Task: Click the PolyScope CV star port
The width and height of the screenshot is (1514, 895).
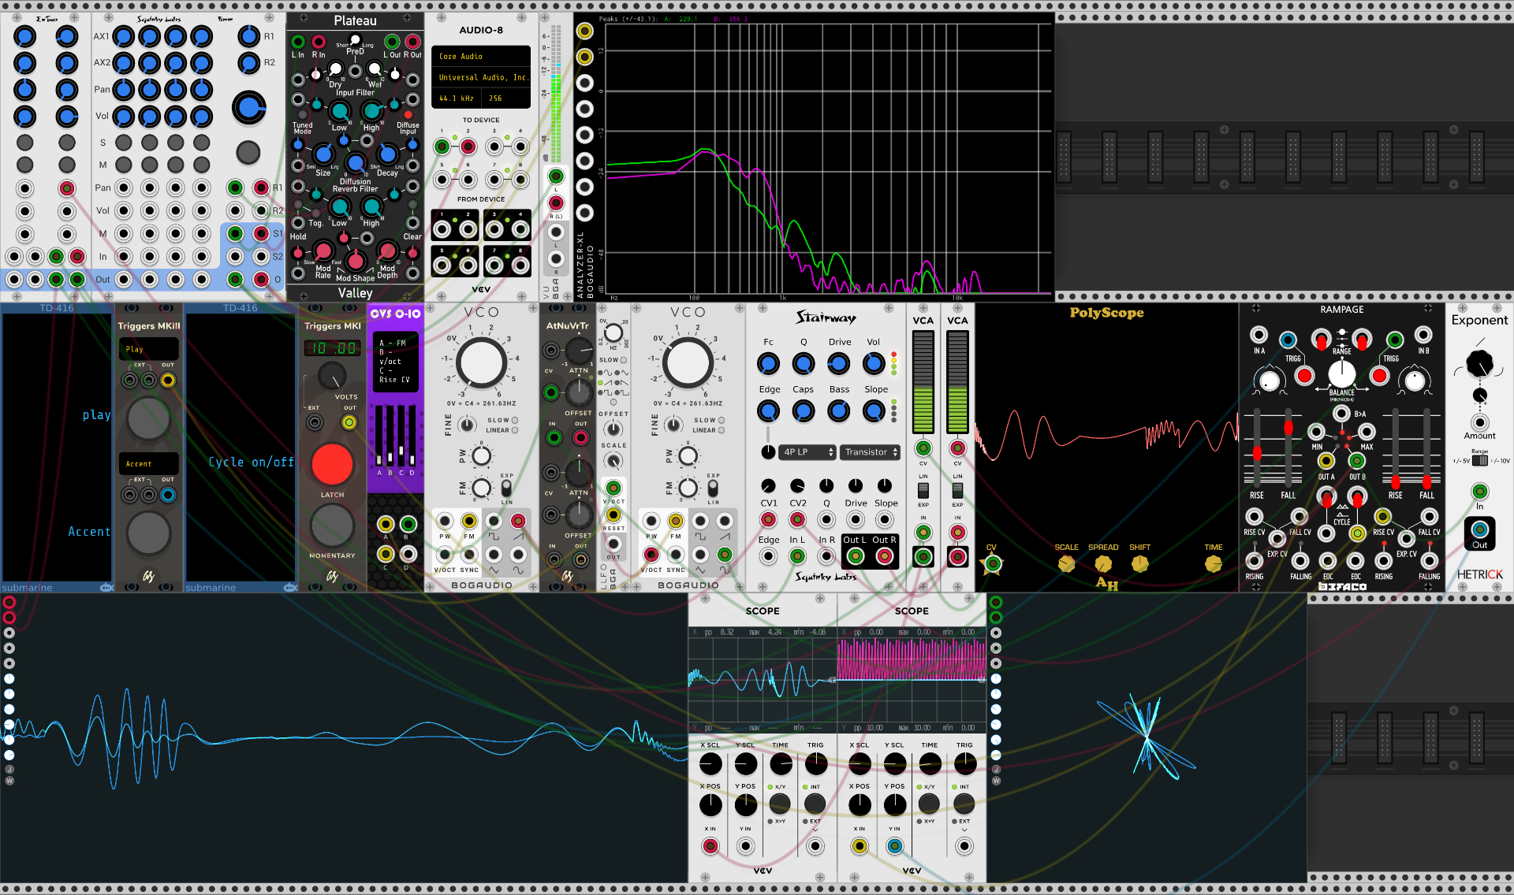Action: pos(993,563)
